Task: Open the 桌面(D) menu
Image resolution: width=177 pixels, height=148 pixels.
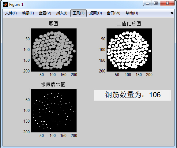Action: (96, 13)
